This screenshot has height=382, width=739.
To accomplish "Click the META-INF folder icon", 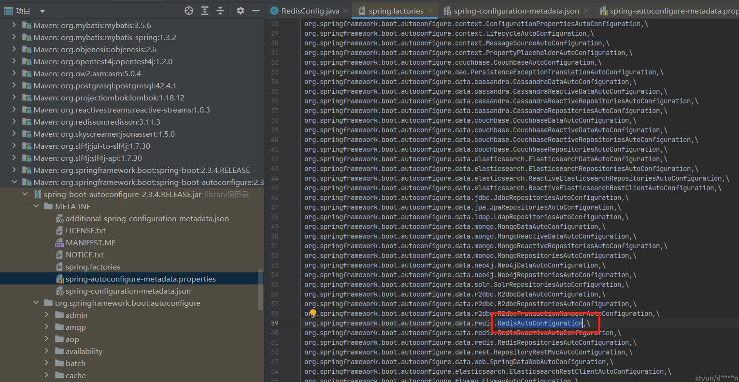I will [48, 206].
